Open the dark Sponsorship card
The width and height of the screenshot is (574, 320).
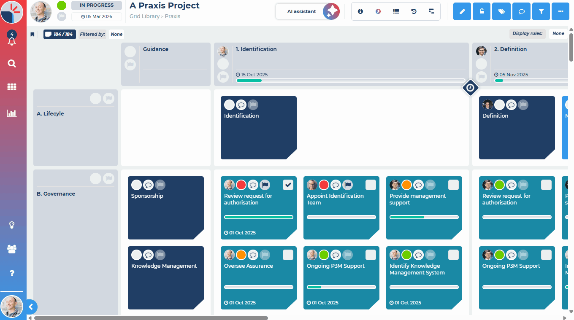(166, 208)
